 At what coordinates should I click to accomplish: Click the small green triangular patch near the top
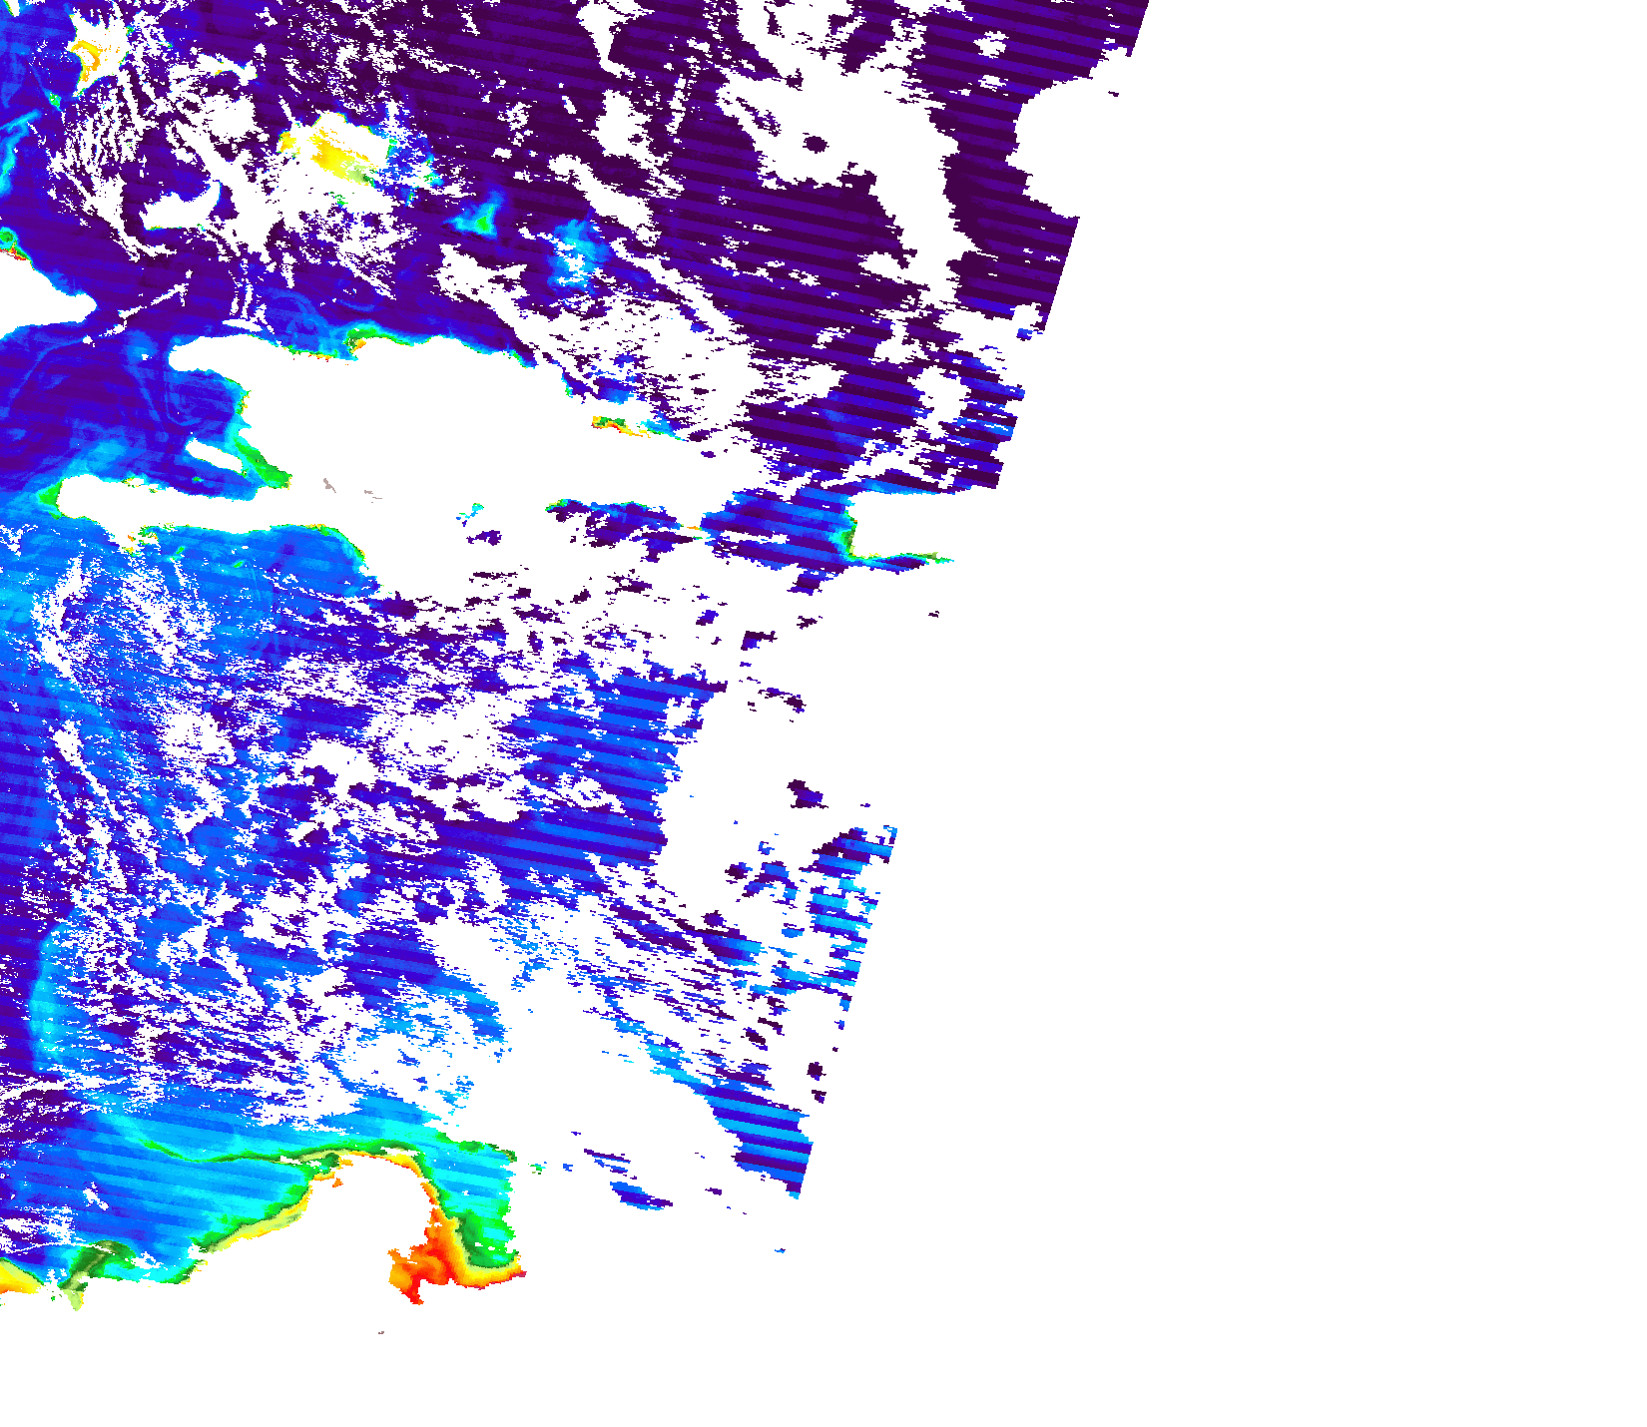point(486,217)
